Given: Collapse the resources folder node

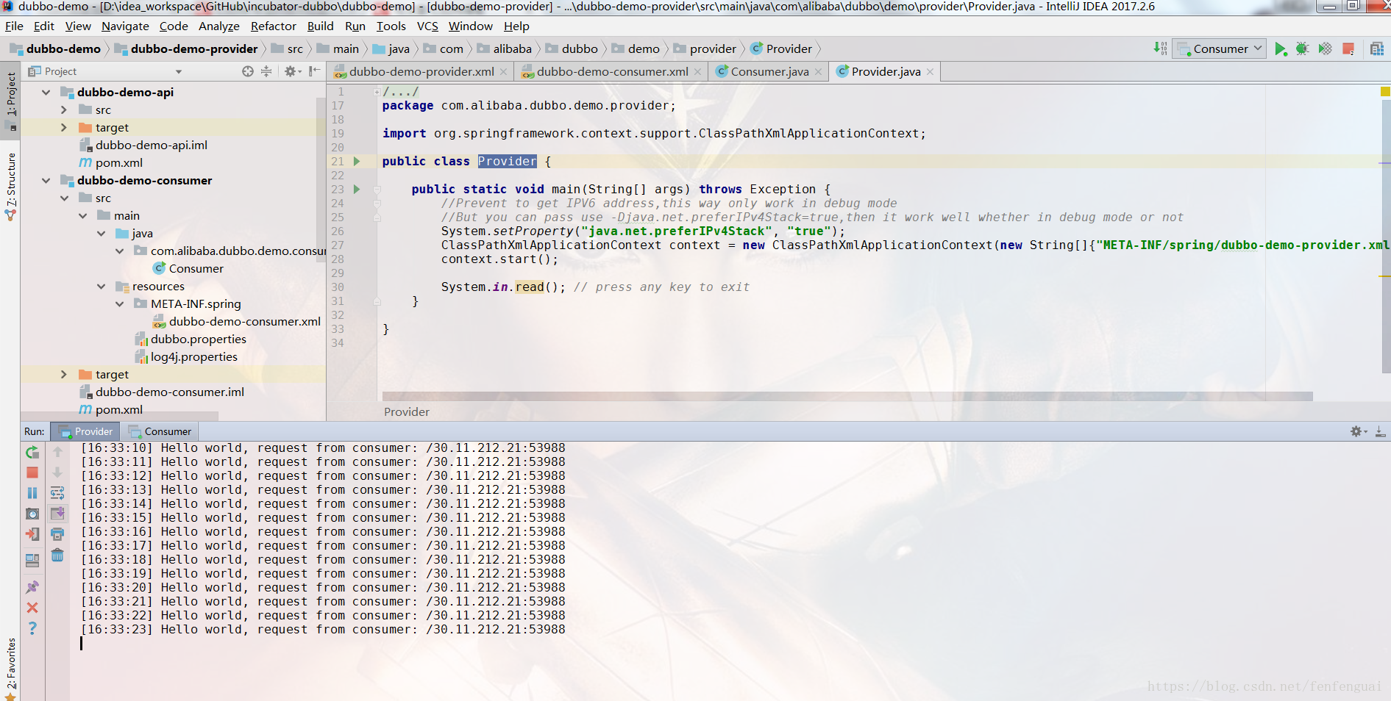Looking at the screenshot, I should click(x=101, y=286).
